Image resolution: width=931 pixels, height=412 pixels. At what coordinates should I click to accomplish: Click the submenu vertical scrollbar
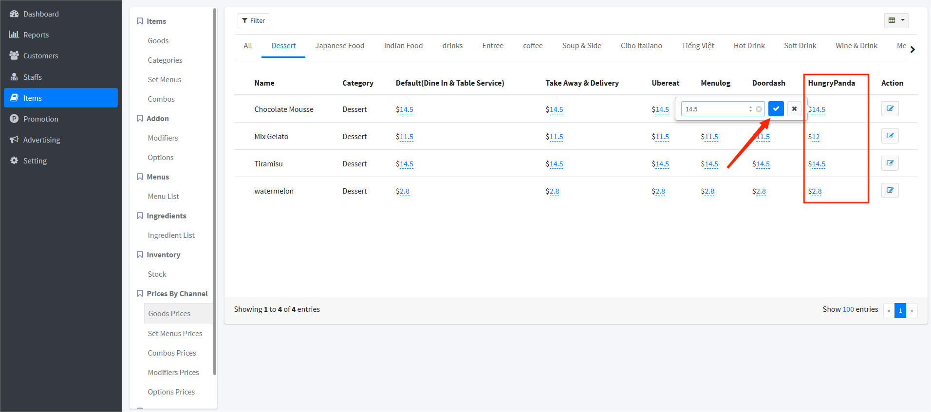pyautogui.click(x=215, y=192)
